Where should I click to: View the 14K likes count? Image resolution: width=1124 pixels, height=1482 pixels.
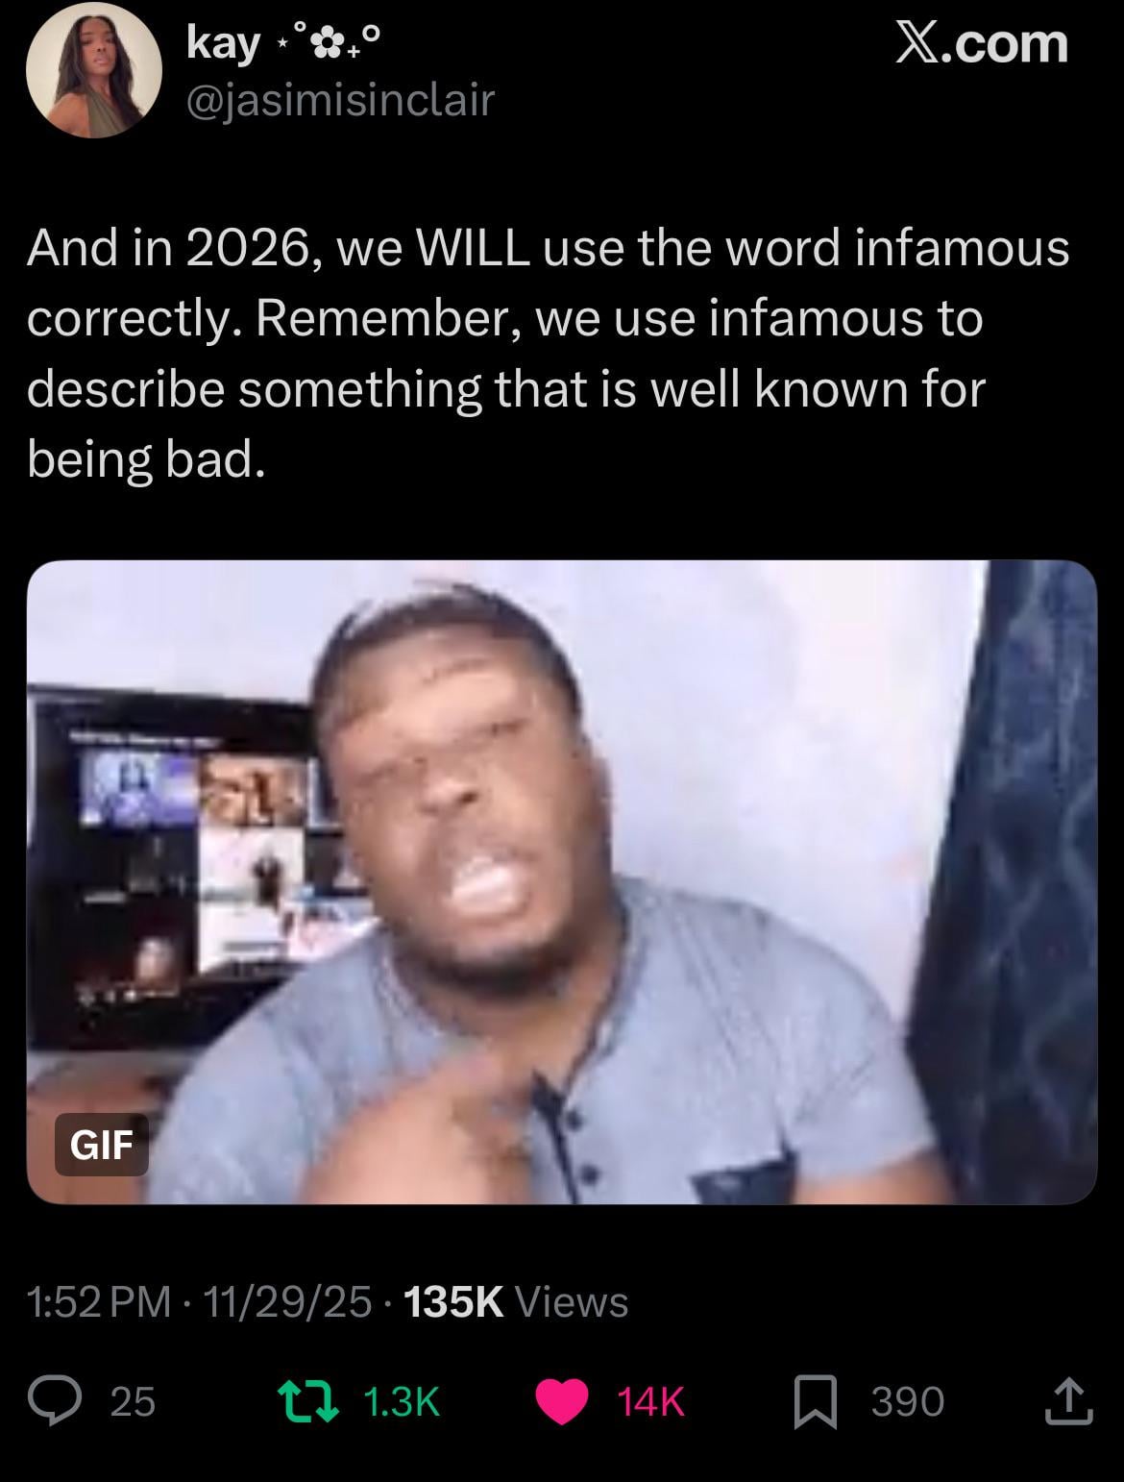pyautogui.click(x=651, y=1402)
